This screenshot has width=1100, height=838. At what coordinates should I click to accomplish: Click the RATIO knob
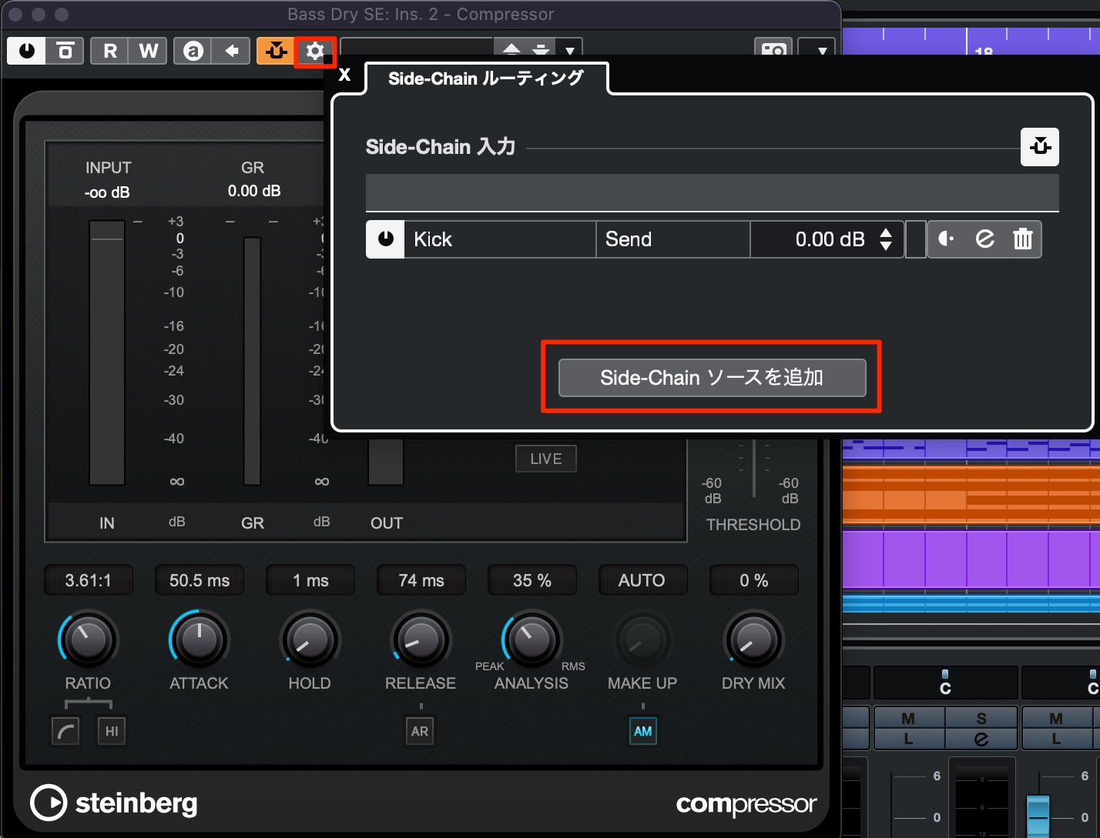88,639
